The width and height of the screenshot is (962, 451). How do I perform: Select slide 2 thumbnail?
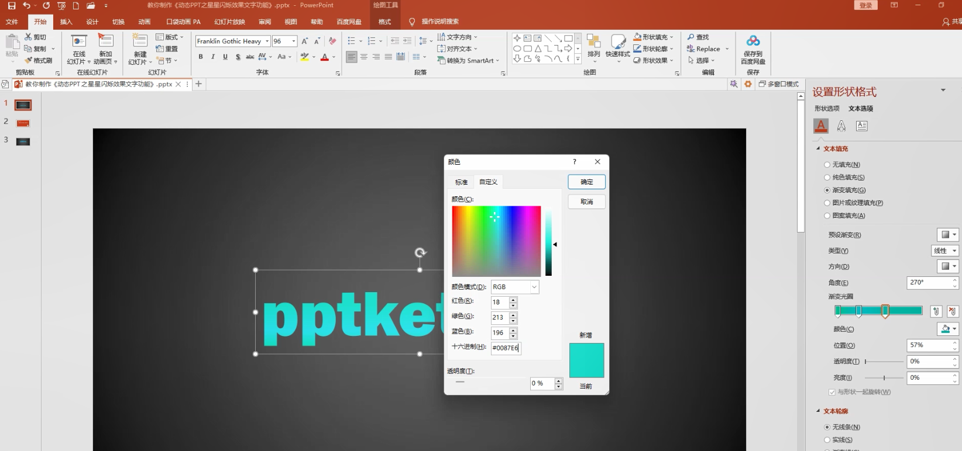pyautogui.click(x=23, y=123)
